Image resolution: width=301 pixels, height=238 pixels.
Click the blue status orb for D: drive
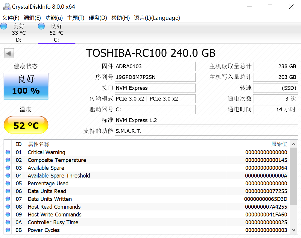pyautogui.click(x=4, y=26)
